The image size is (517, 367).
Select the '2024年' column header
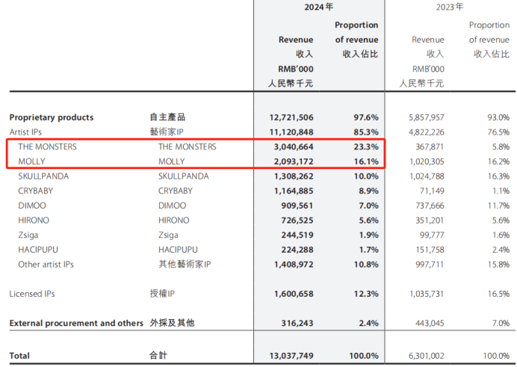318,7
